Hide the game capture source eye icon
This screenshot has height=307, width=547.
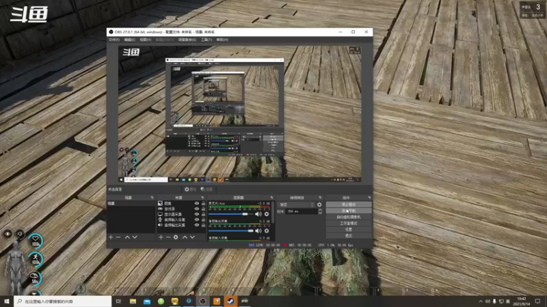(197, 209)
